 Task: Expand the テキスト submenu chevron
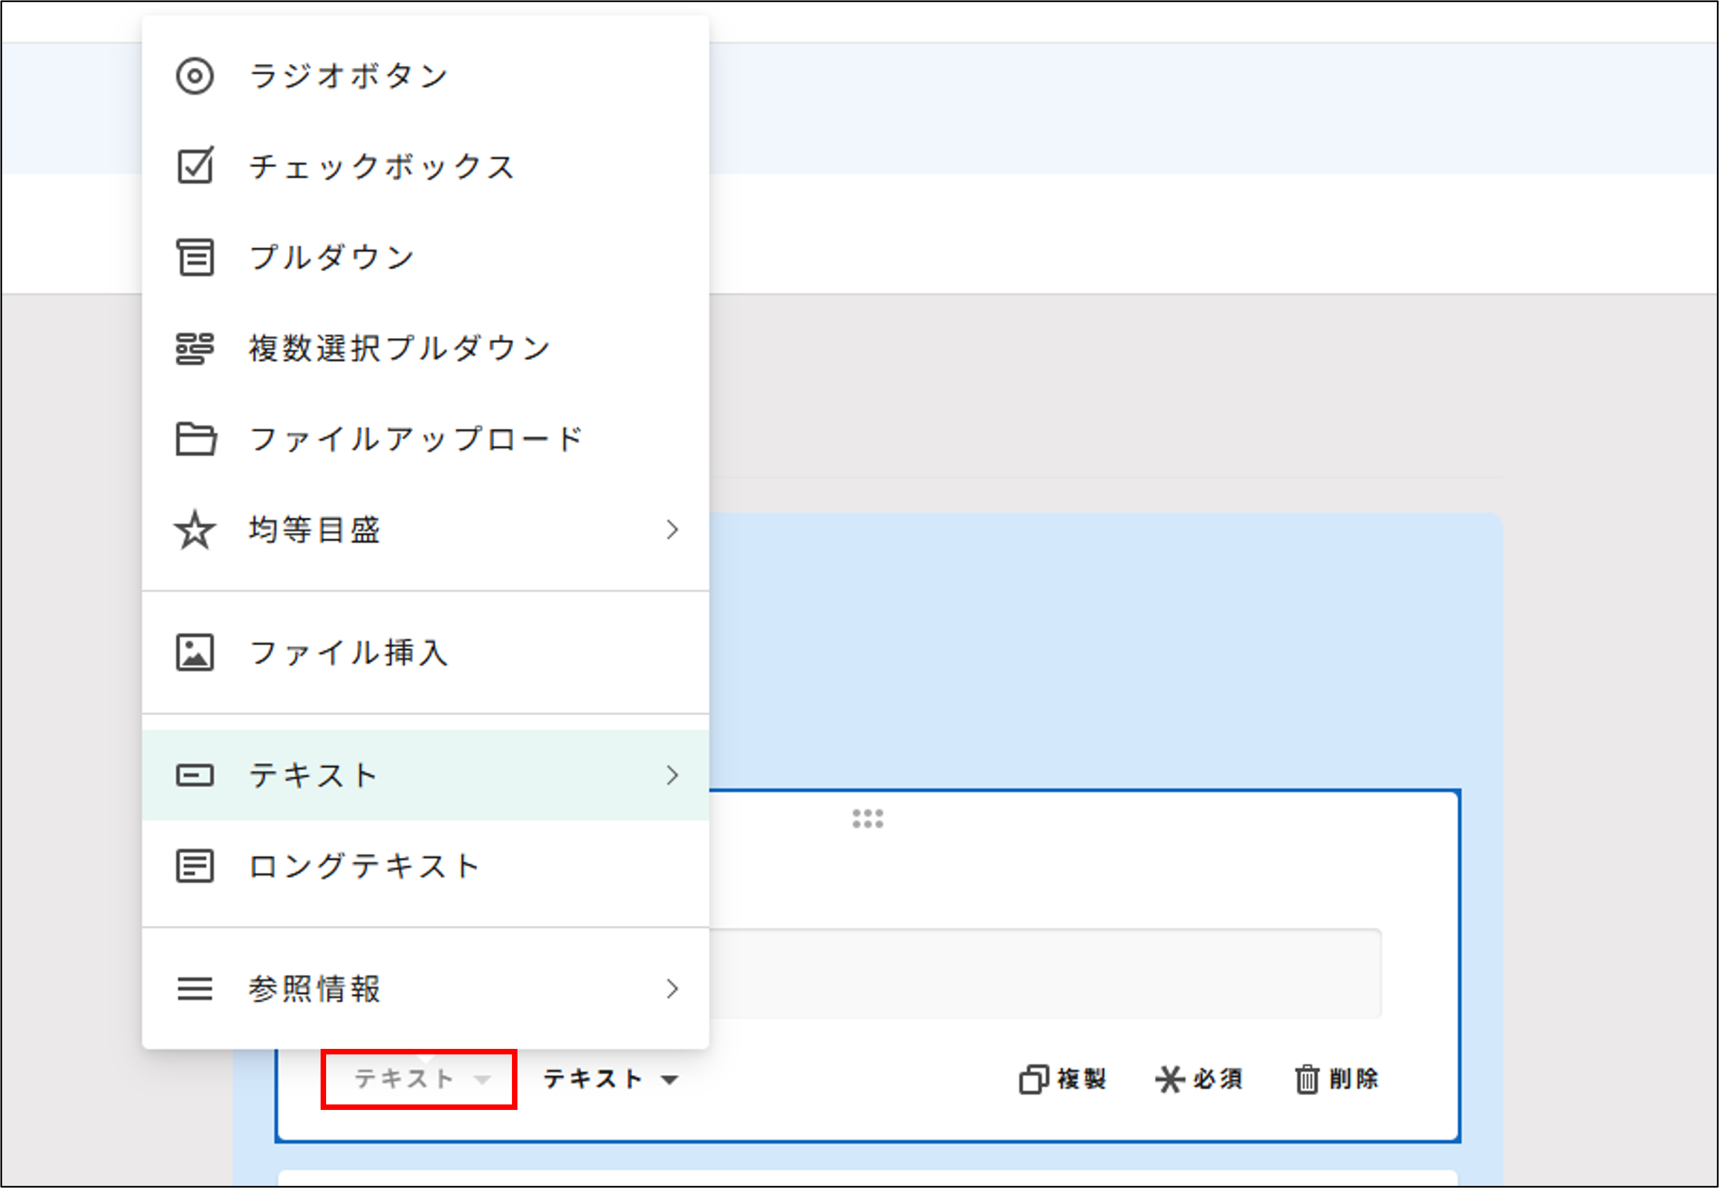pos(674,775)
